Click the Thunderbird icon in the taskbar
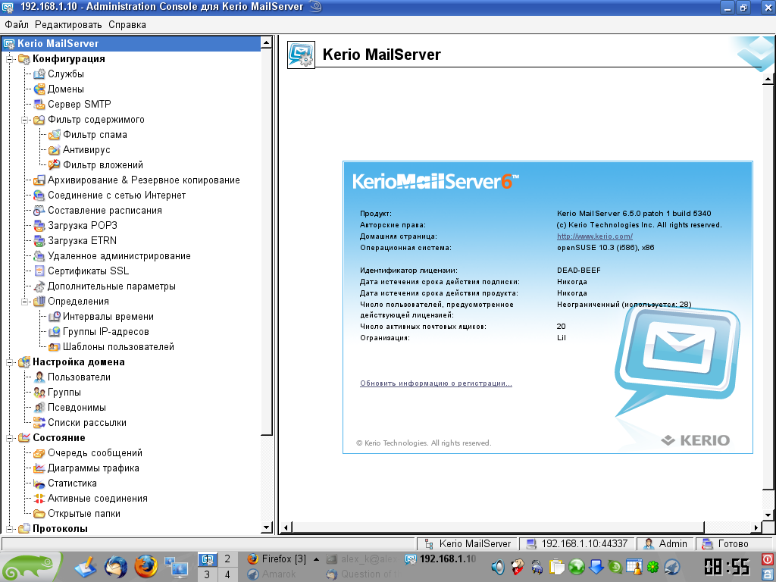Viewport: 776px width, 582px height. [x=117, y=567]
